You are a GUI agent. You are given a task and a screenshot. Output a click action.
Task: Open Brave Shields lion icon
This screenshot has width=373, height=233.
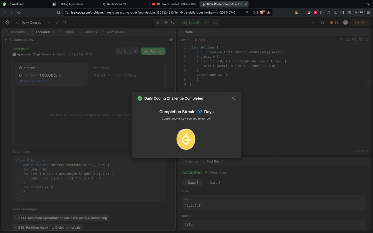click(262, 12)
